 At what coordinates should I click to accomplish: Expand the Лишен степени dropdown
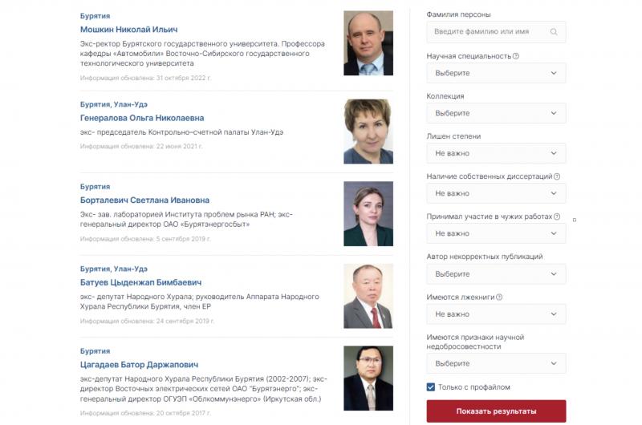tap(496, 153)
